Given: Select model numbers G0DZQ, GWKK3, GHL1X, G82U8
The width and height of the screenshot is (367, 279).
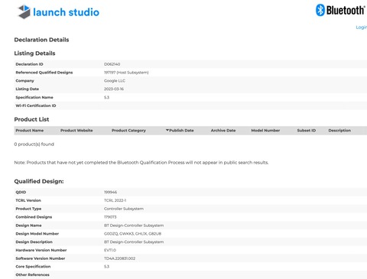Looking at the screenshot, I should pyautogui.click(x=132, y=234).
